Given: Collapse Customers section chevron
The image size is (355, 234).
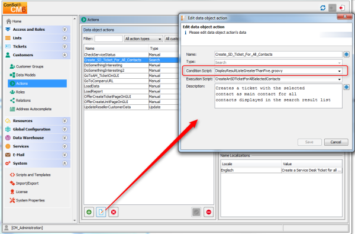Looking at the screenshot, I should pyautogui.click(x=64, y=55).
